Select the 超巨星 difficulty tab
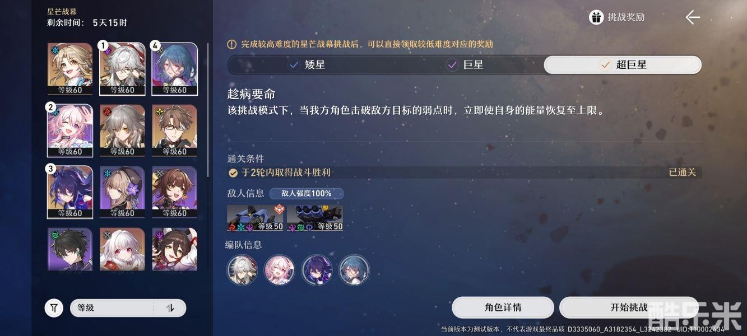Image resolution: width=747 pixels, height=336 pixels. click(623, 64)
